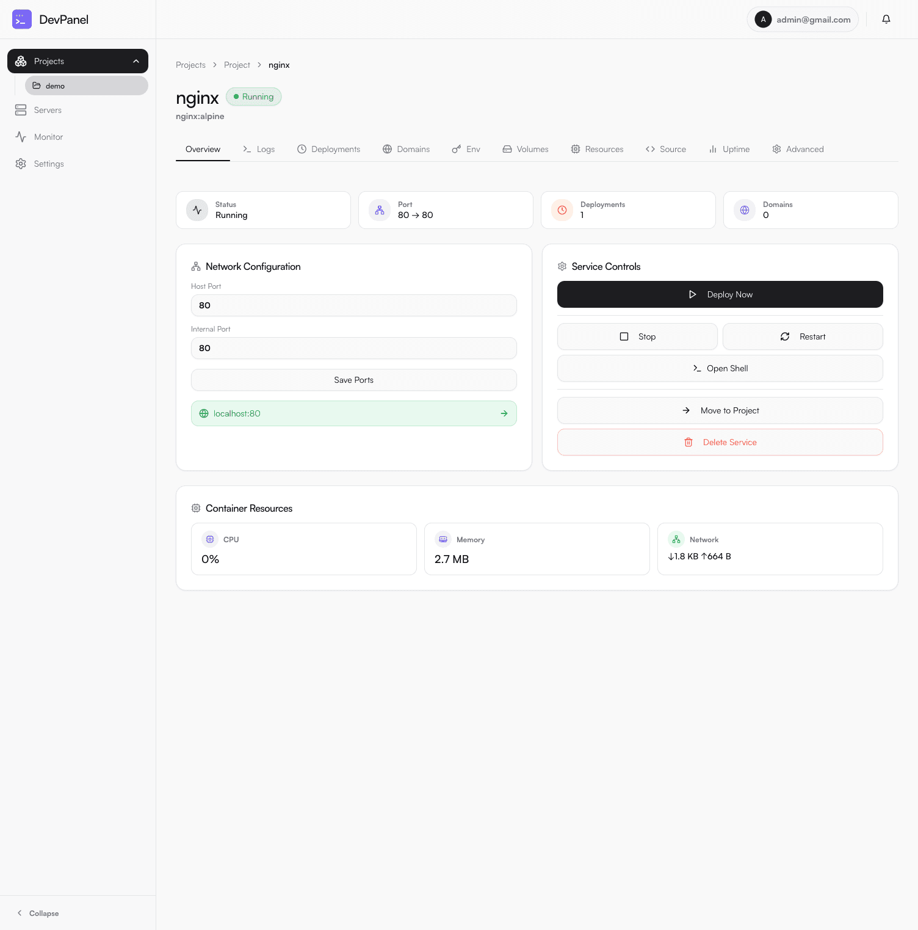This screenshot has height=930, width=918.
Task: Open the Deployments tab
Action: (328, 148)
